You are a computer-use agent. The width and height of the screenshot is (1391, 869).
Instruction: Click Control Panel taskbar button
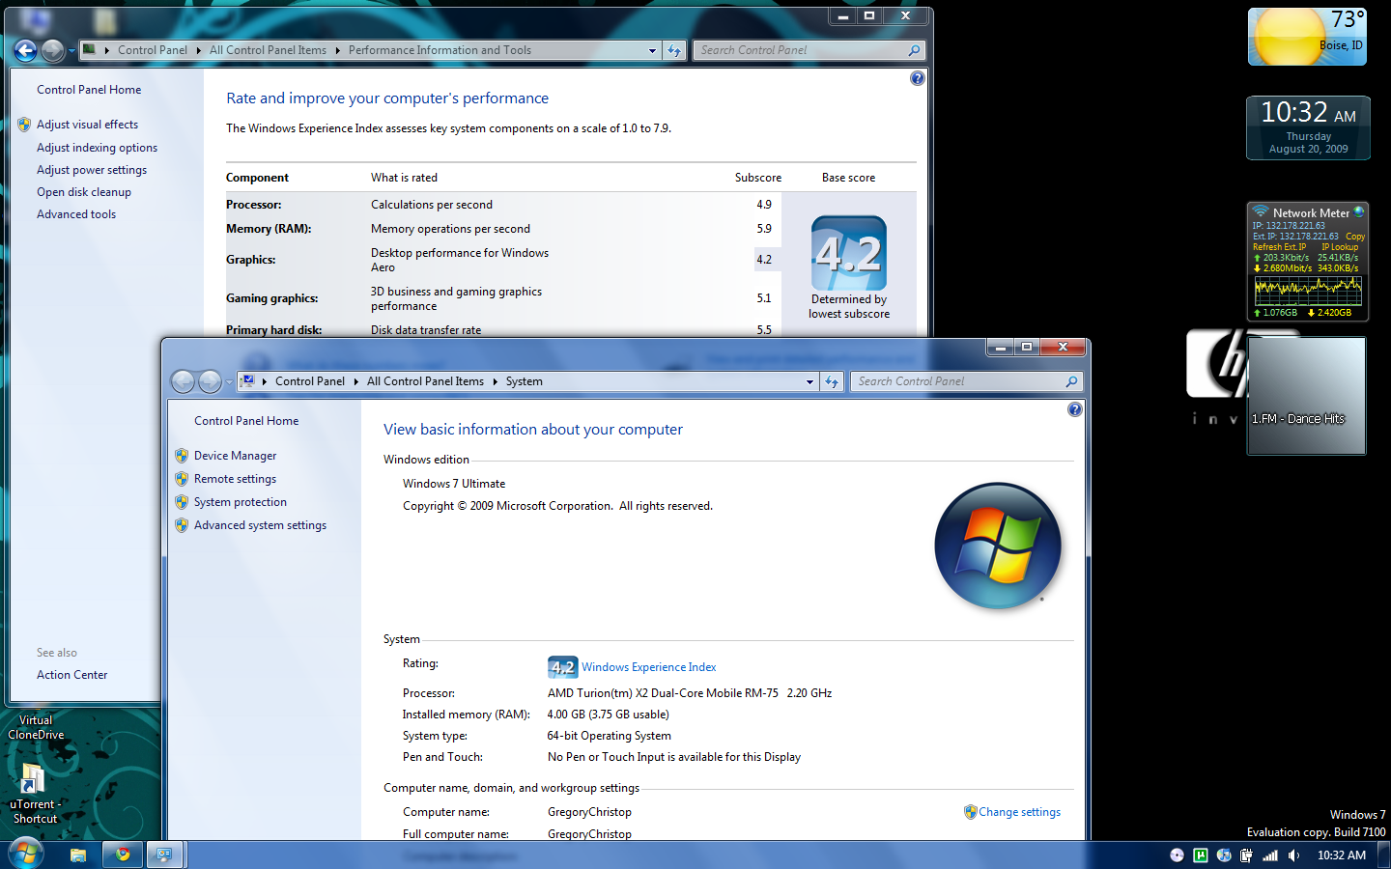pos(164,855)
